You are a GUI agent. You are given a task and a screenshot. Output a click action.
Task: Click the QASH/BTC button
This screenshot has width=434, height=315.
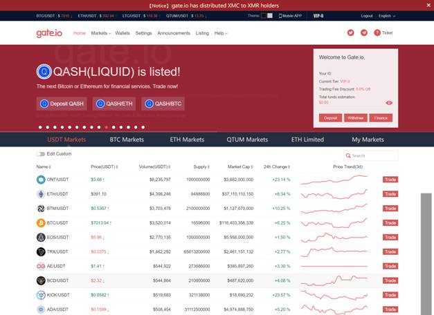pyautogui.click(x=163, y=104)
